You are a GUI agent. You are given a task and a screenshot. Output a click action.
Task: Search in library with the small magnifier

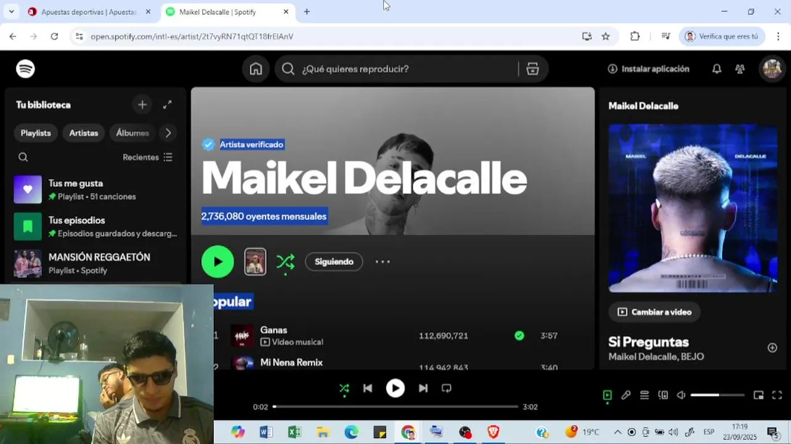pos(23,157)
